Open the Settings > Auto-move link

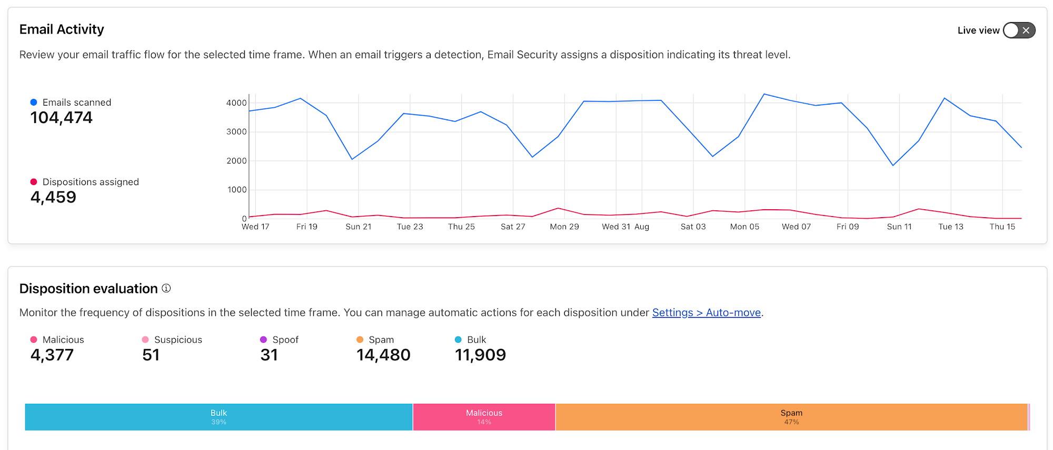706,313
